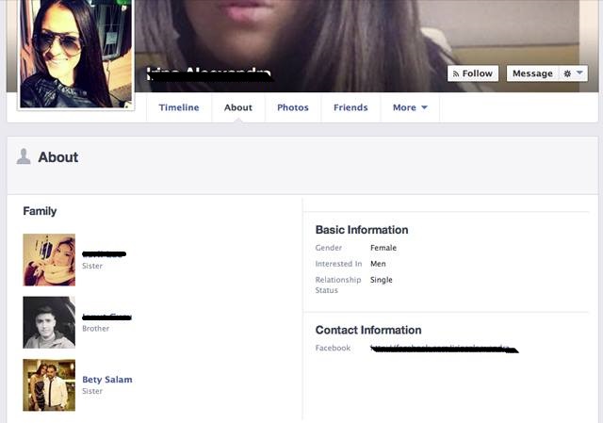Select the About tab
603x423 pixels.
(238, 107)
